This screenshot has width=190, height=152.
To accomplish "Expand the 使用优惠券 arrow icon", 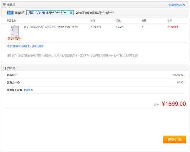I will tap(21, 90).
